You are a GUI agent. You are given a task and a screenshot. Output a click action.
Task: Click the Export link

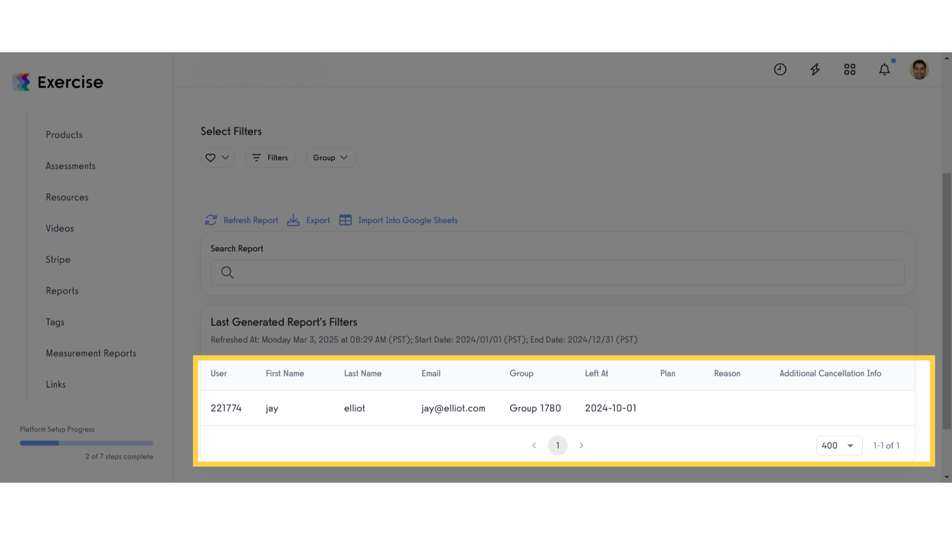pyautogui.click(x=318, y=220)
